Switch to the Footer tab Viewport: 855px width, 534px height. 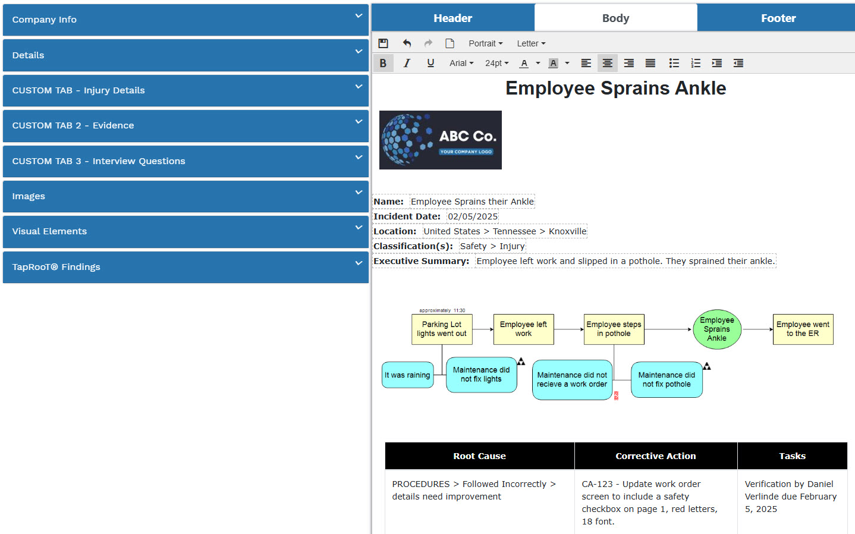click(778, 18)
